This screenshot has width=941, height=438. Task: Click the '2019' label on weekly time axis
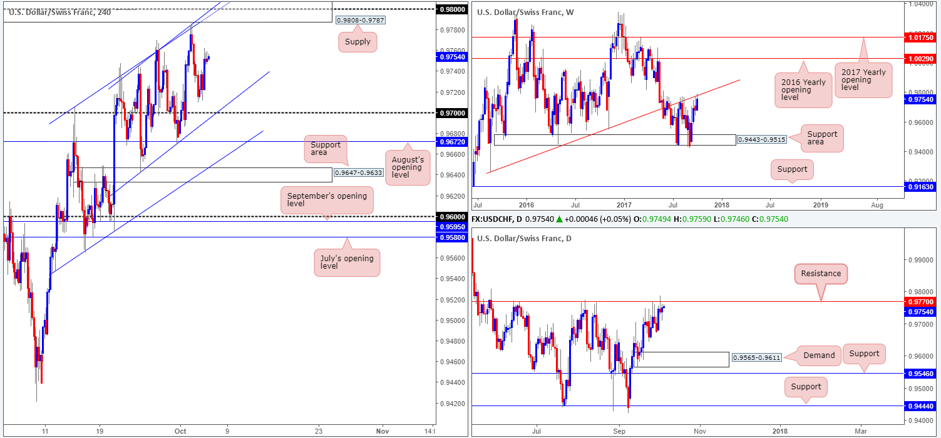point(820,205)
